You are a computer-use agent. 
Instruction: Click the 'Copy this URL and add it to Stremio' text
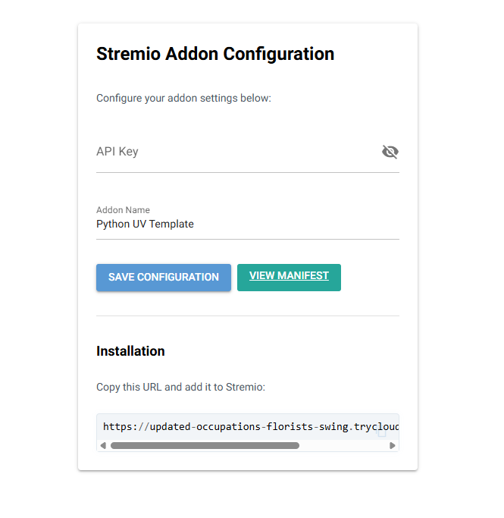(x=180, y=387)
